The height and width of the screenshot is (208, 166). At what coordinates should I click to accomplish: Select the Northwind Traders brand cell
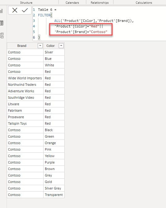[25, 85]
